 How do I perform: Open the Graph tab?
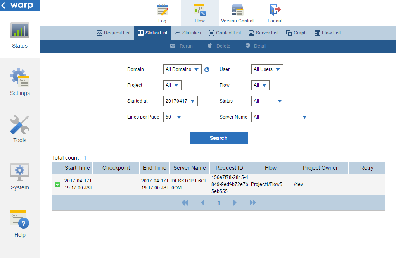[296, 33]
